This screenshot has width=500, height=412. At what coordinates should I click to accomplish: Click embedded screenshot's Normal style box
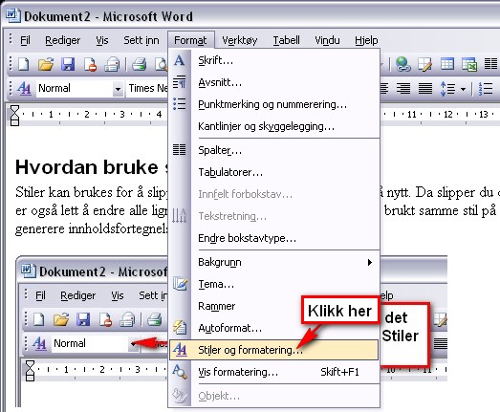point(90,343)
